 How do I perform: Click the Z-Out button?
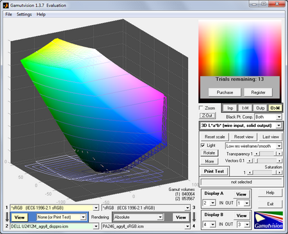click(207, 115)
